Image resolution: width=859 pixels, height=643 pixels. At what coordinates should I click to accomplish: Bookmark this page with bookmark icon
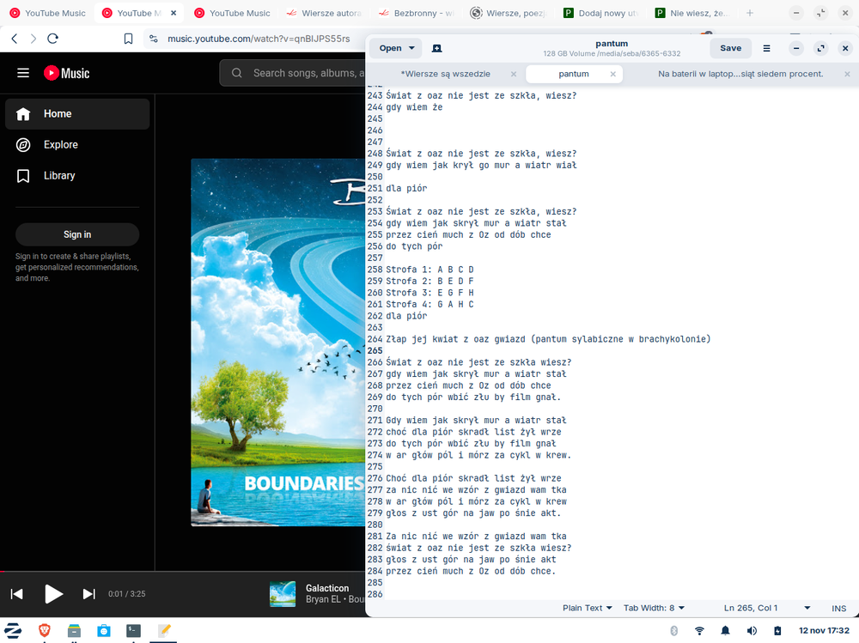[x=128, y=39]
